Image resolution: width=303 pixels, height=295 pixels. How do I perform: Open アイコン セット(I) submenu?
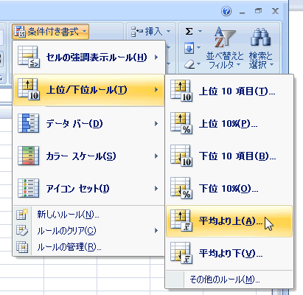(88, 189)
